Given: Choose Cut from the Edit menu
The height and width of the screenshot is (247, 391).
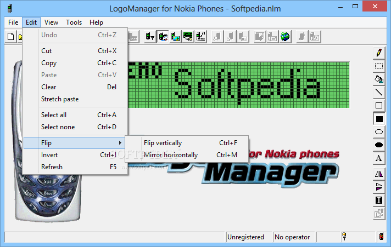Looking at the screenshot, I should 75,51.
